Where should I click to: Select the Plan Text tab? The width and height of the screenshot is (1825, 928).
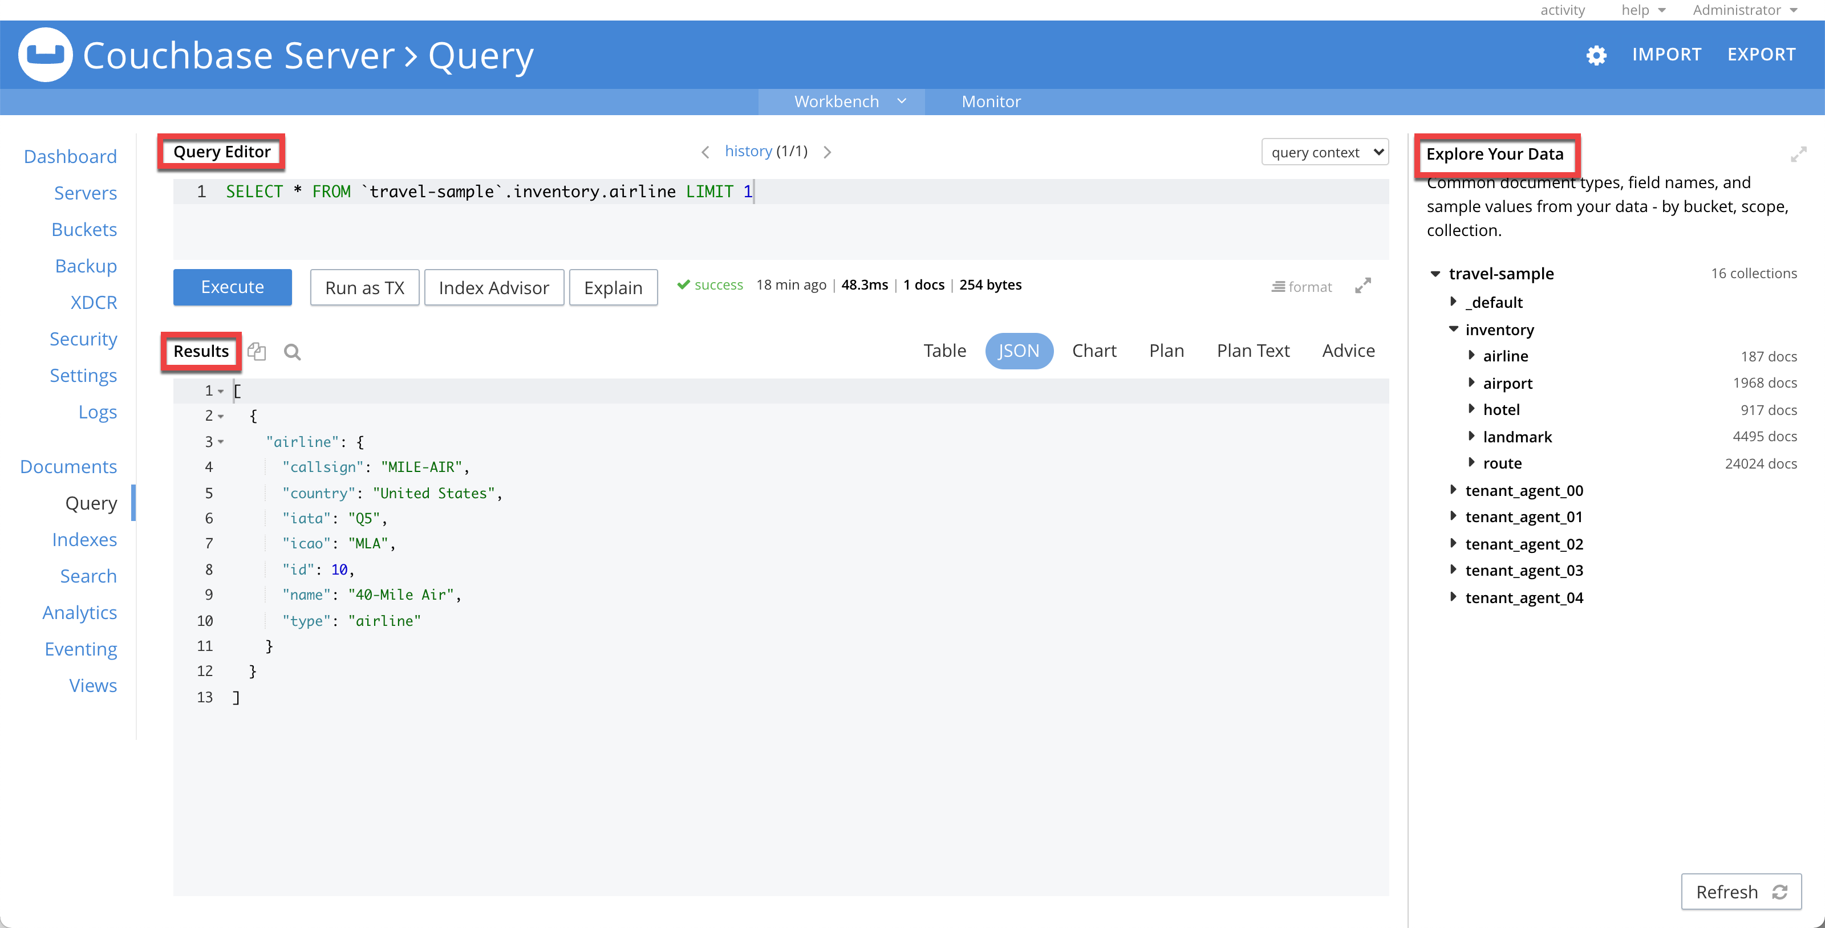tap(1254, 351)
